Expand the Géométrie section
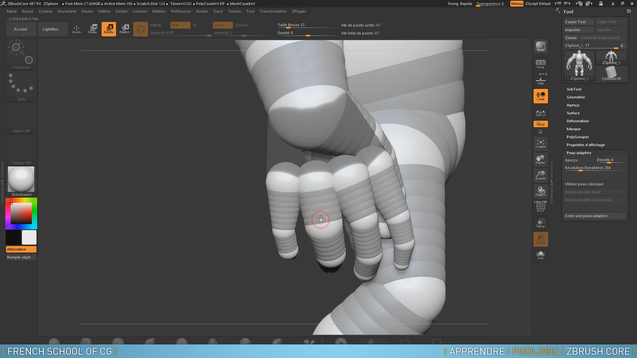 [576, 97]
